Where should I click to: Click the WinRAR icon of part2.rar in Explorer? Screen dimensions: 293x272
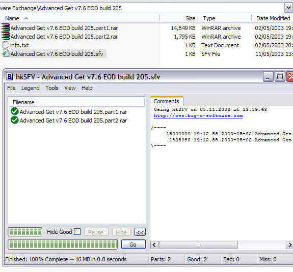[6, 37]
